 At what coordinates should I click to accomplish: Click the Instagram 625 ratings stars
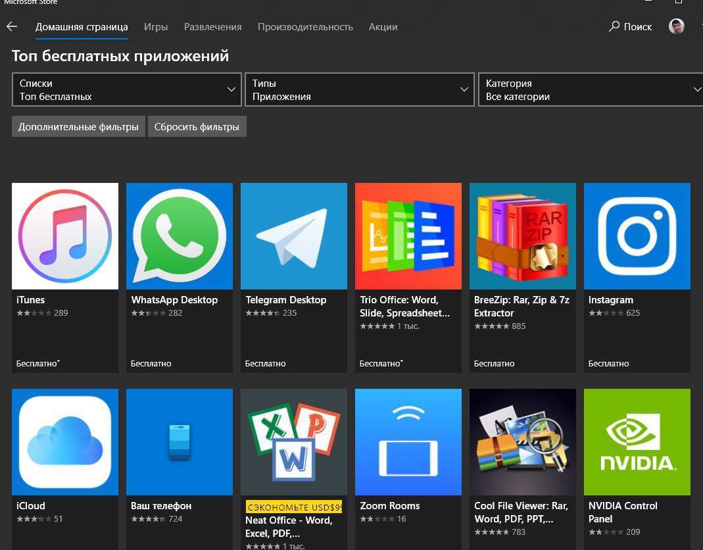606,313
